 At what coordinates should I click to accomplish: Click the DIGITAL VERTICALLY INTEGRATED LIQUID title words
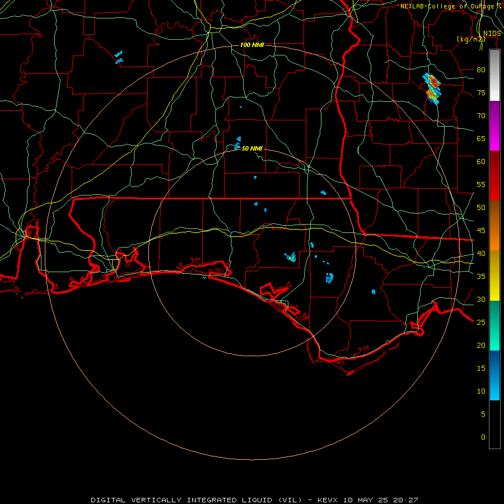pos(181,500)
